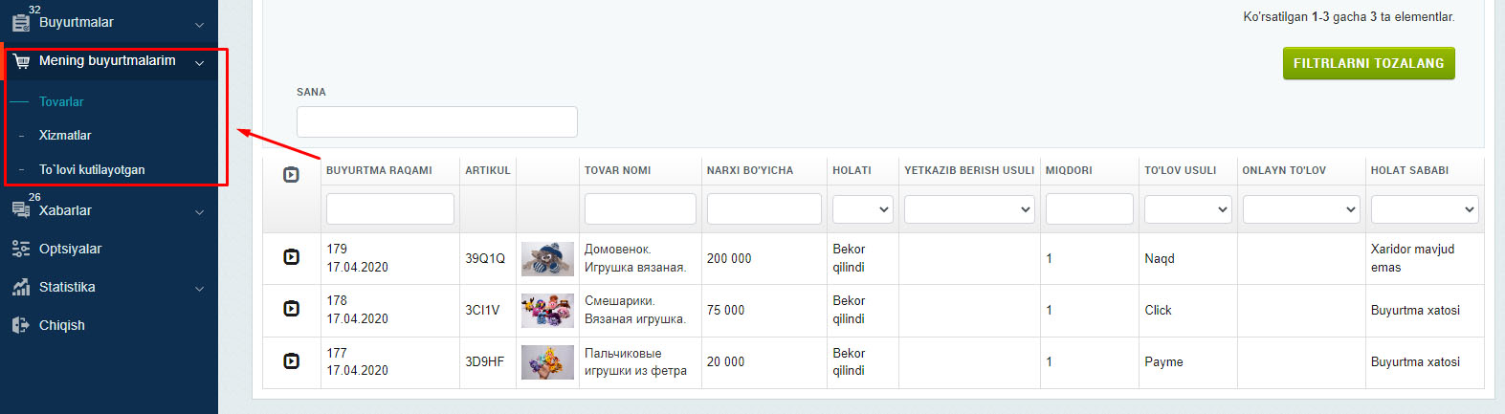The image size is (1505, 414).
Task: Click the play icon for order 178
Action: point(292,309)
